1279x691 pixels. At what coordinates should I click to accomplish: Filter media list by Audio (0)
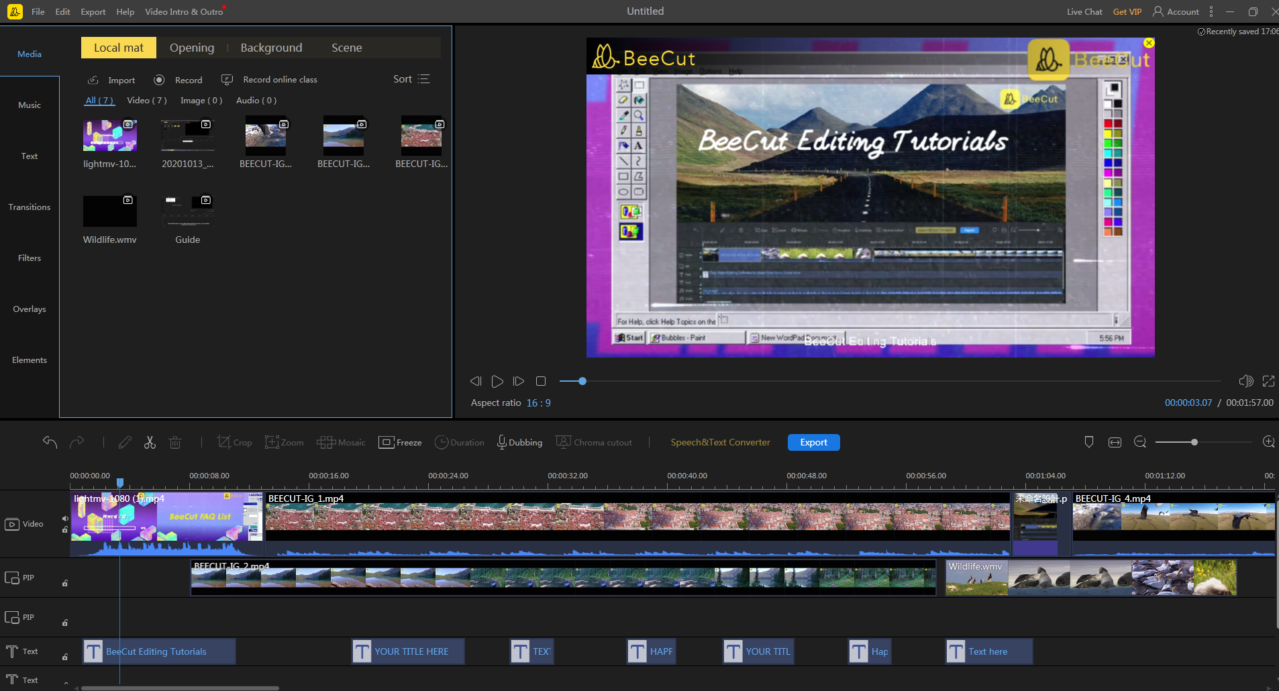pyautogui.click(x=256, y=100)
